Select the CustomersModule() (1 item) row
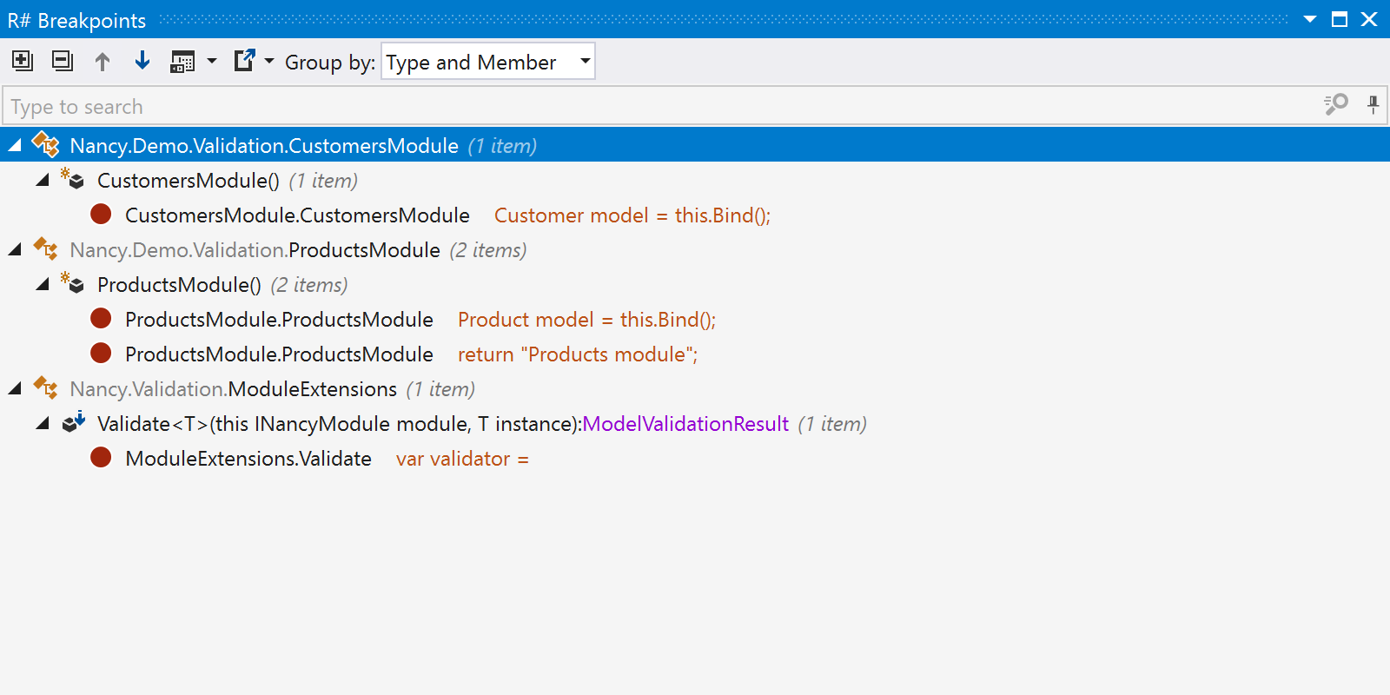 tap(695, 181)
